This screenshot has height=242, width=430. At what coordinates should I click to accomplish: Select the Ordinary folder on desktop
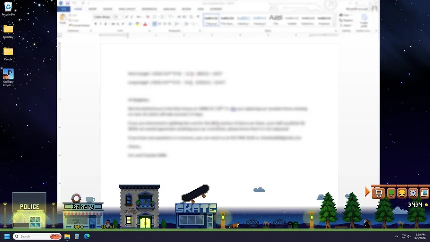click(8, 31)
